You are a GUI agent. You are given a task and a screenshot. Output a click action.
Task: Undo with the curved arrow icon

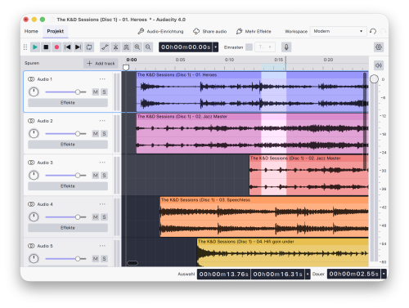click(x=373, y=31)
